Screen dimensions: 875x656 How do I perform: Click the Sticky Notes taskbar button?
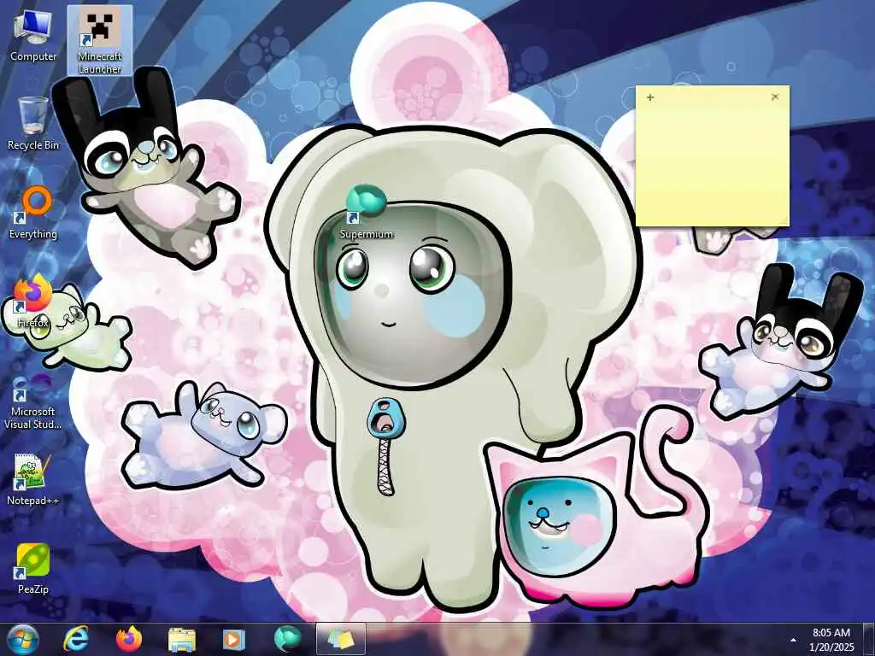[341, 639]
